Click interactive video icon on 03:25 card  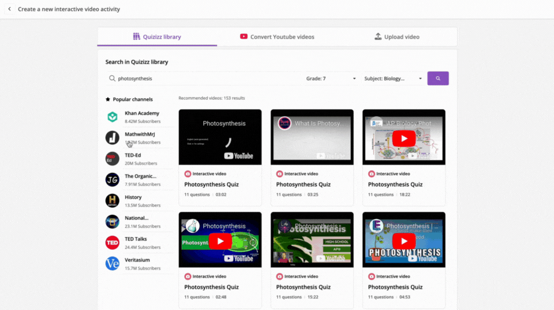click(279, 174)
